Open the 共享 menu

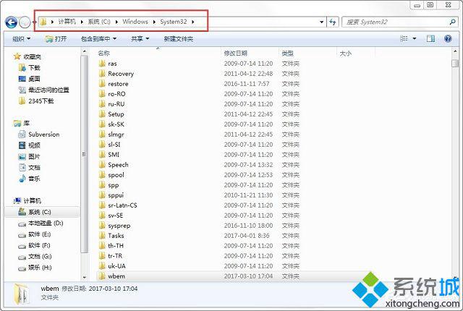(140, 38)
